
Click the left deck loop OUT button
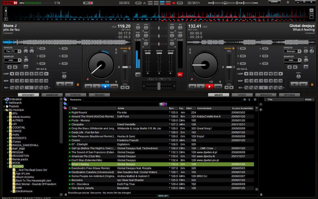click(69, 84)
